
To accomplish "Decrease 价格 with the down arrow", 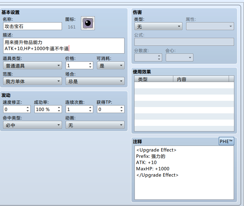I will pos(90,67).
